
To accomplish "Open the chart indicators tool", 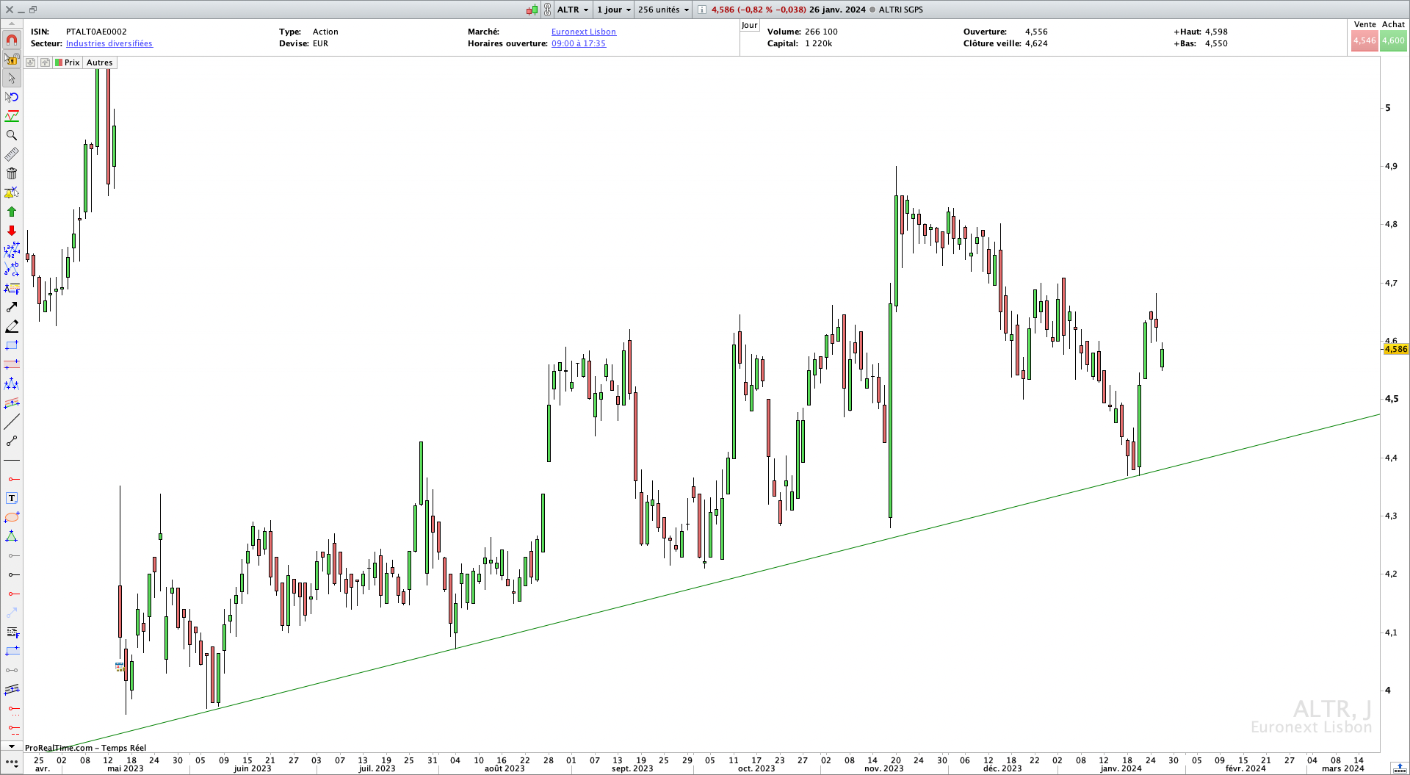I will tap(12, 116).
